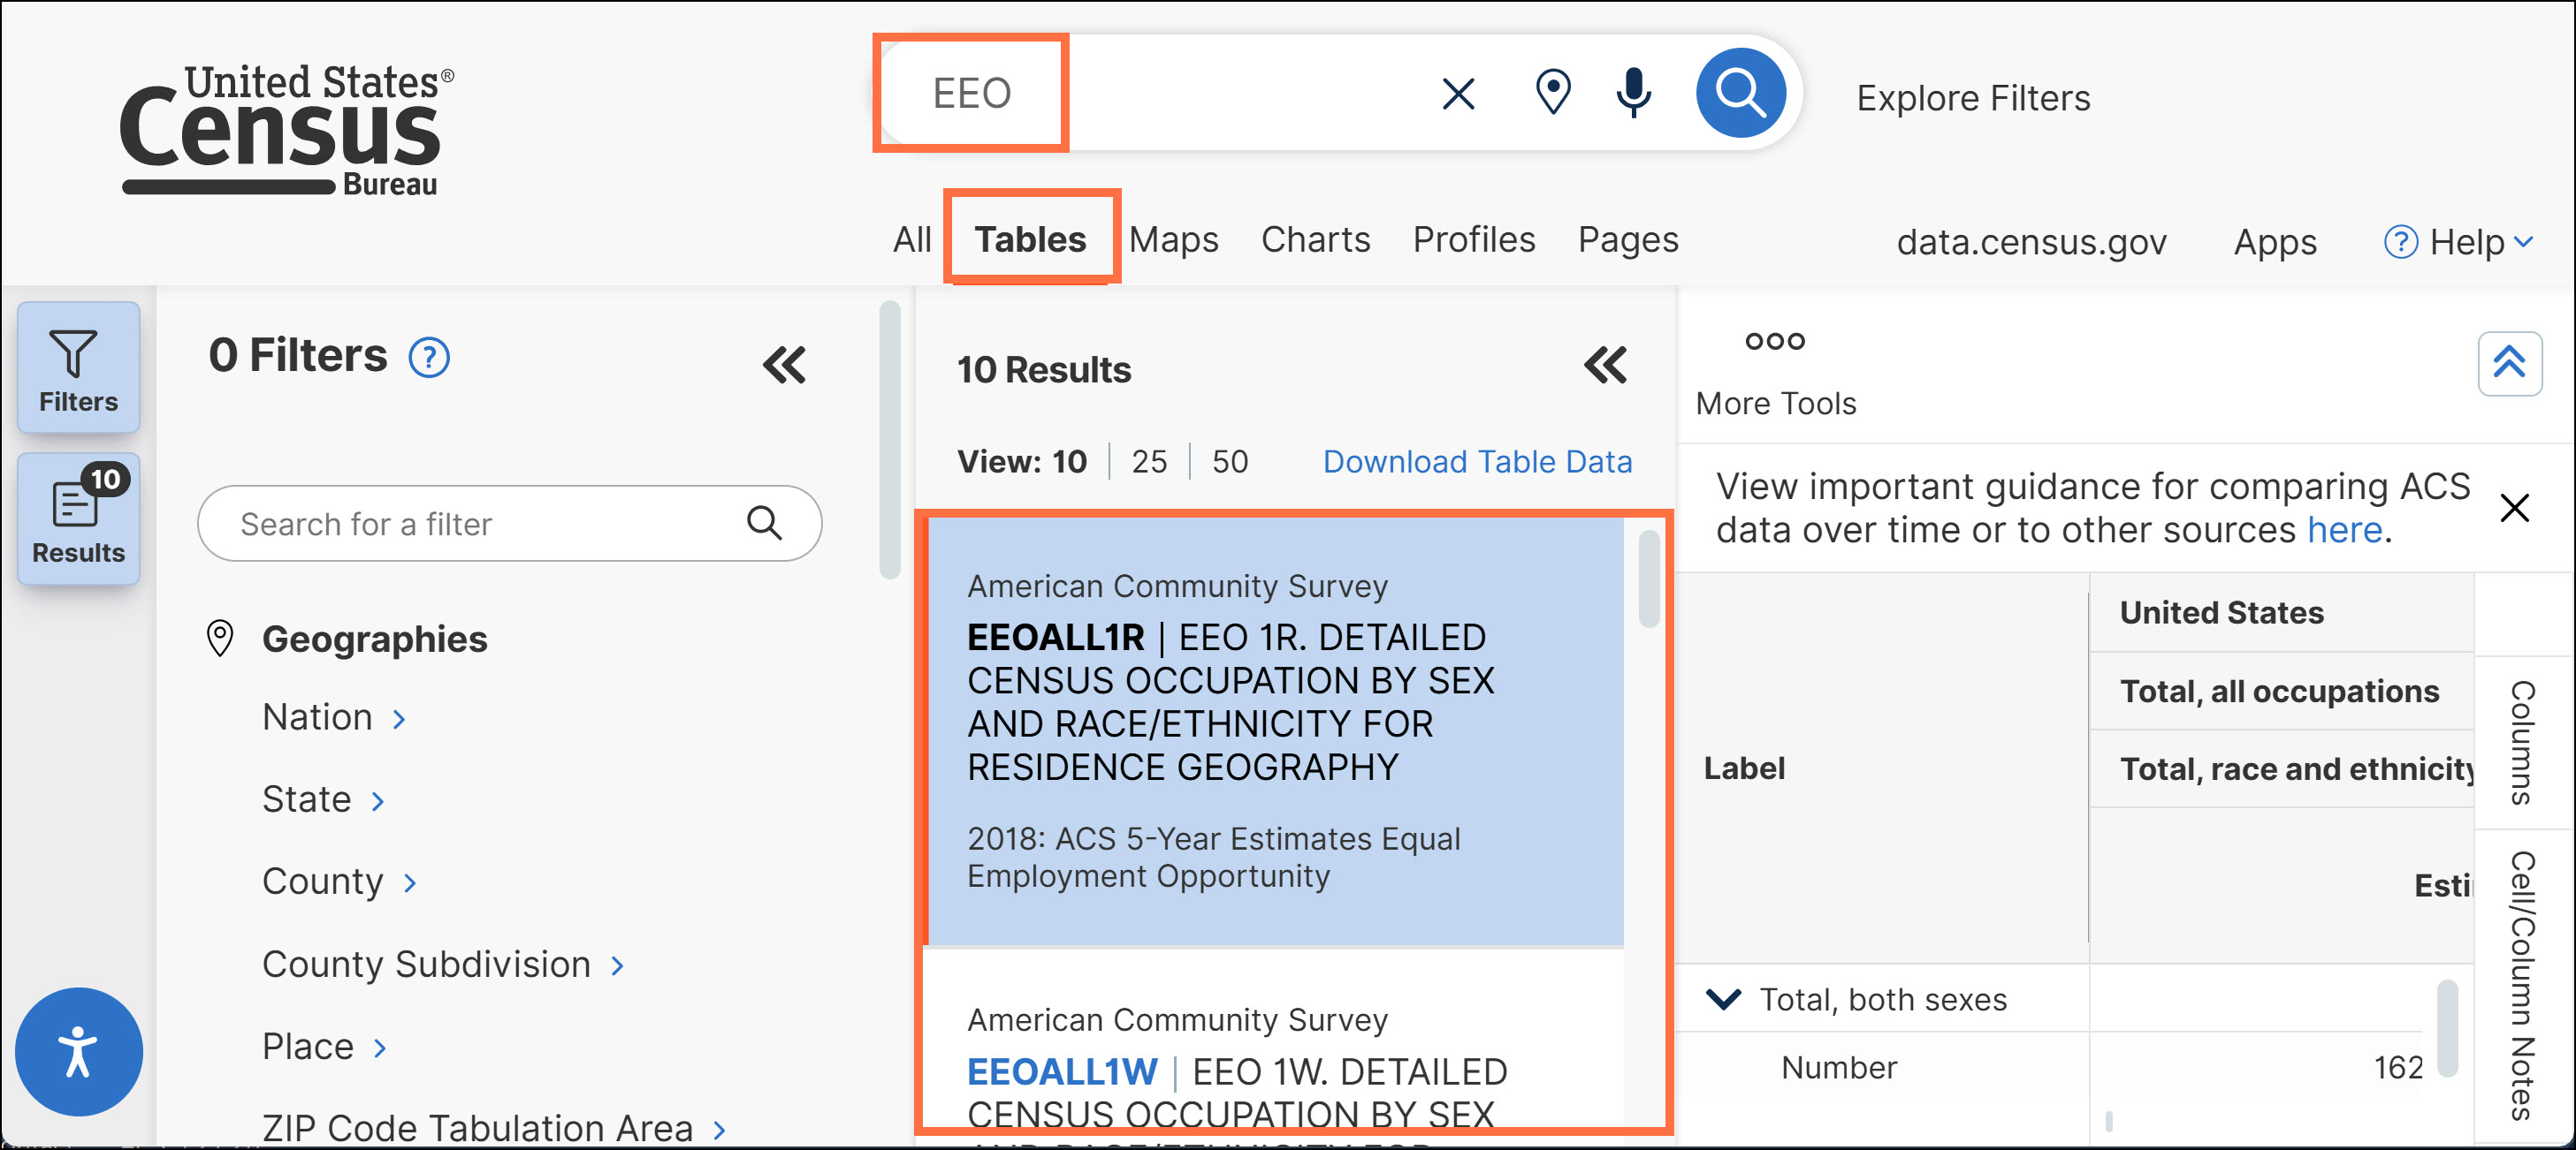Open the Results sidebar button

coord(78,518)
